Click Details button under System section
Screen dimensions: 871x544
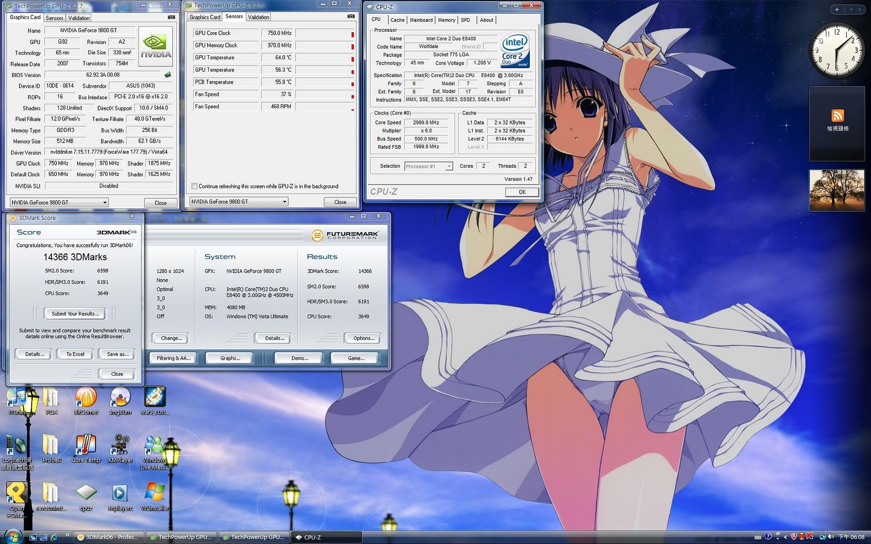point(274,338)
